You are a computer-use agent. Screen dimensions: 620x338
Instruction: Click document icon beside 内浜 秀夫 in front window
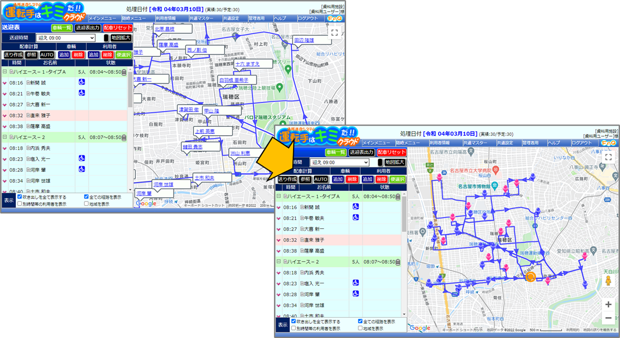click(x=302, y=273)
